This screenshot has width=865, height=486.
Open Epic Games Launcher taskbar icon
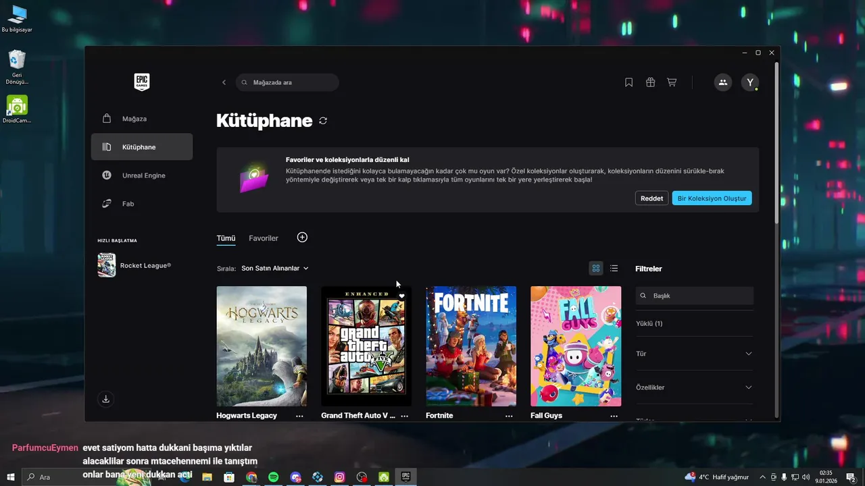tap(405, 477)
